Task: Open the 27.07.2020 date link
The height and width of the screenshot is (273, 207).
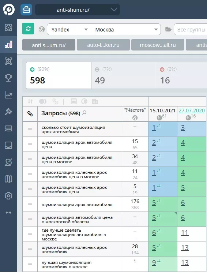Action: tap(192, 111)
